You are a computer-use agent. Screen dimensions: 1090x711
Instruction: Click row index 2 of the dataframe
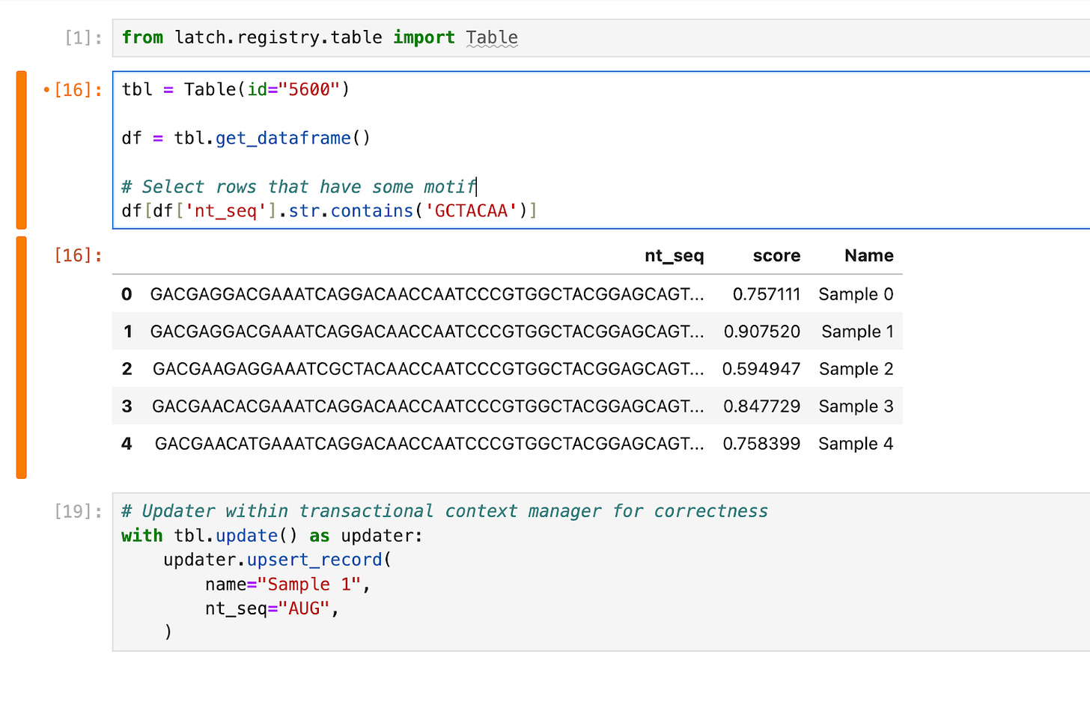coord(127,369)
